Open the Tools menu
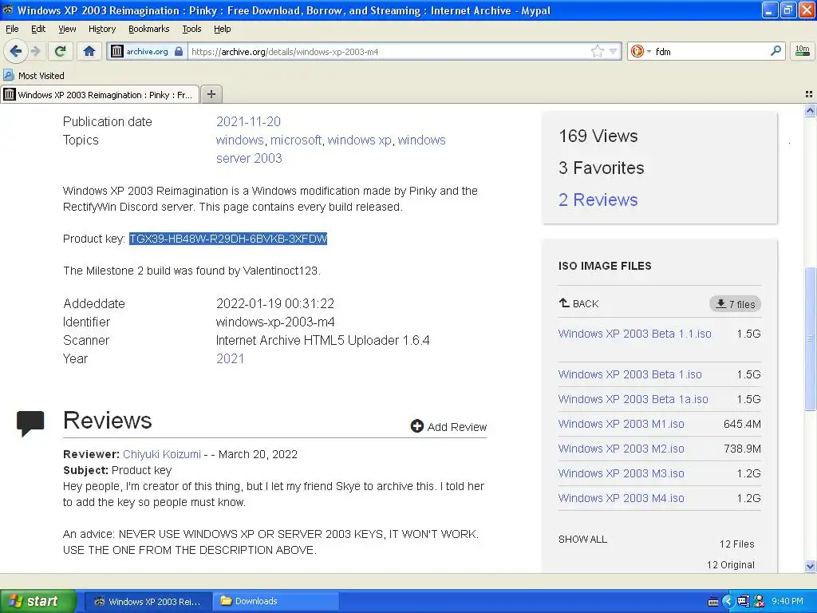Image resolution: width=817 pixels, height=613 pixels. [x=191, y=29]
